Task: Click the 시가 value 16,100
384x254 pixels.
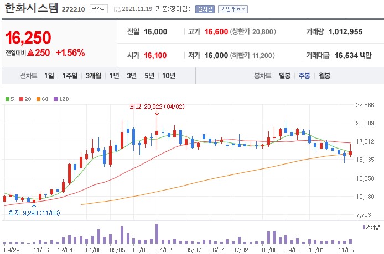Action: [155, 56]
